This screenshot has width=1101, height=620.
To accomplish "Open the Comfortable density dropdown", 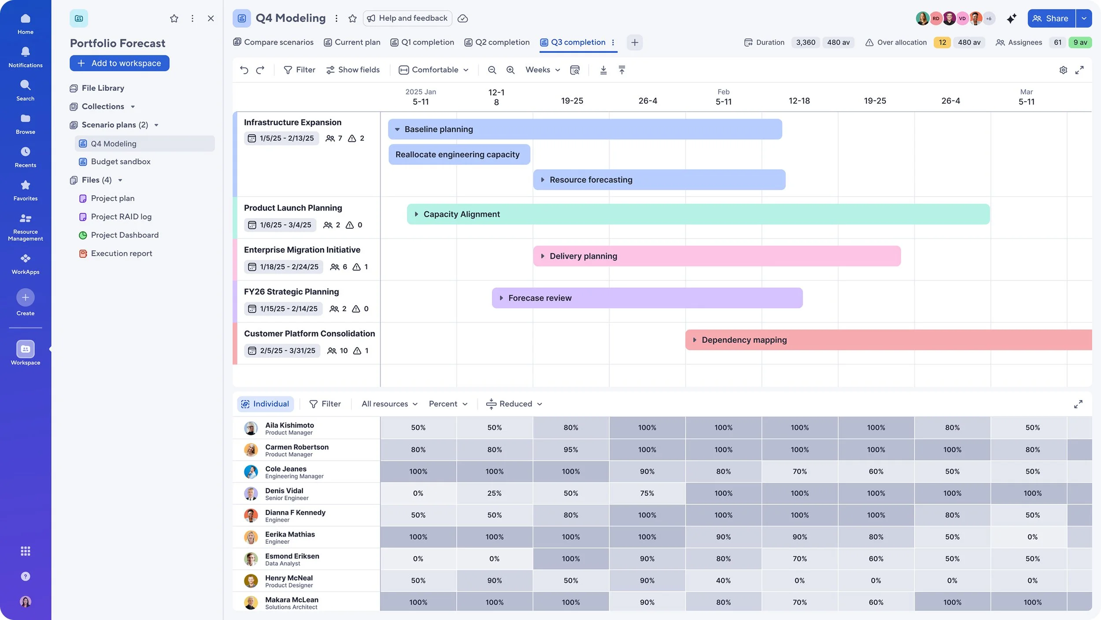I will click(433, 70).
